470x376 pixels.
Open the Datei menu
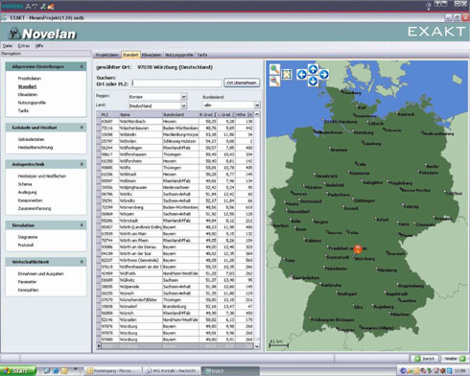[x=8, y=46]
